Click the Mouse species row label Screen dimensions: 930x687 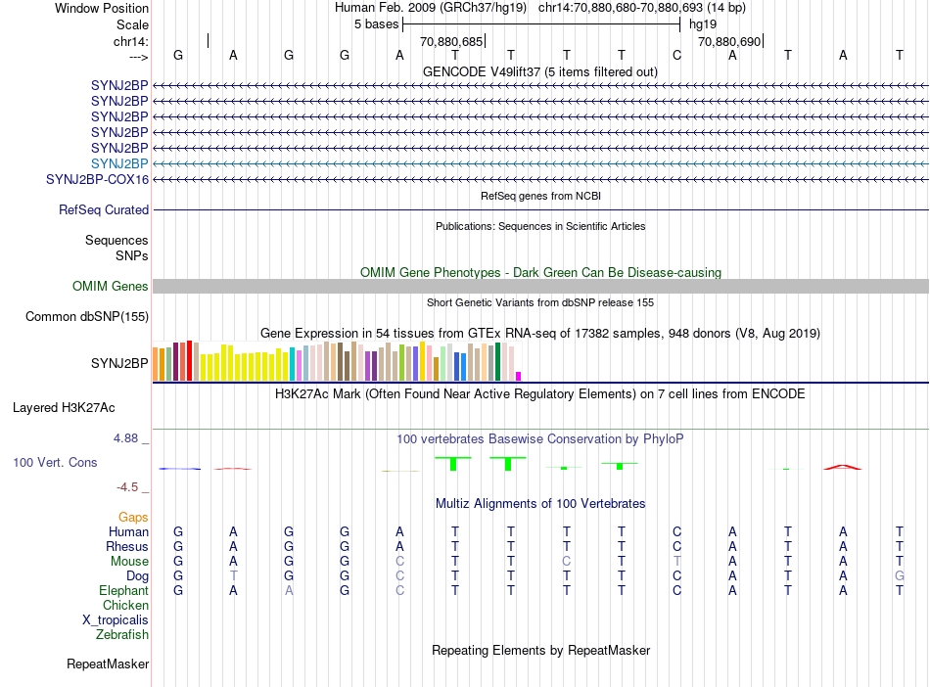click(x=129, y=562)
